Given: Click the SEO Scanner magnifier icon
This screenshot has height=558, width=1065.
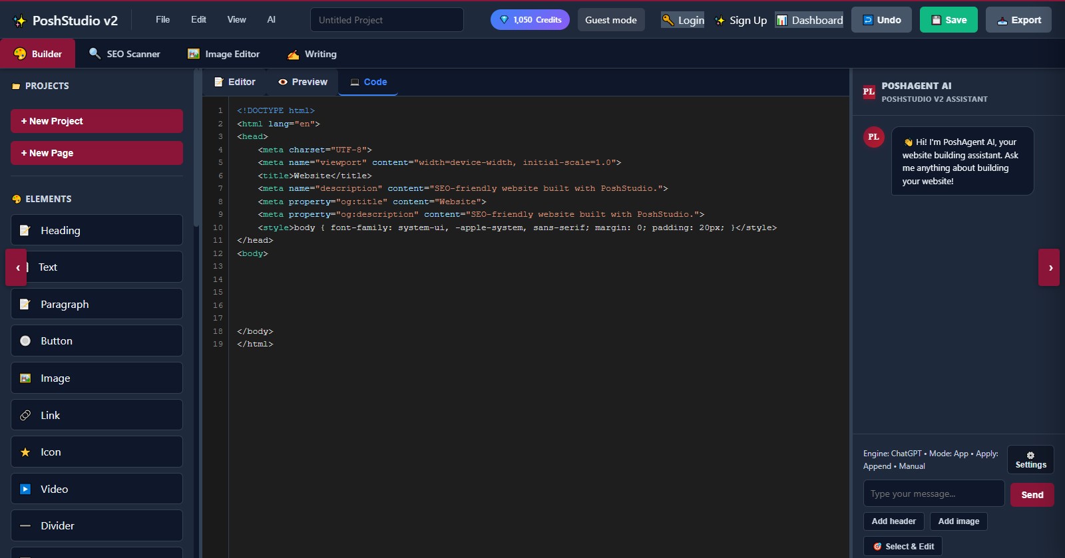Looking at the screenshot, I should 95,54.
